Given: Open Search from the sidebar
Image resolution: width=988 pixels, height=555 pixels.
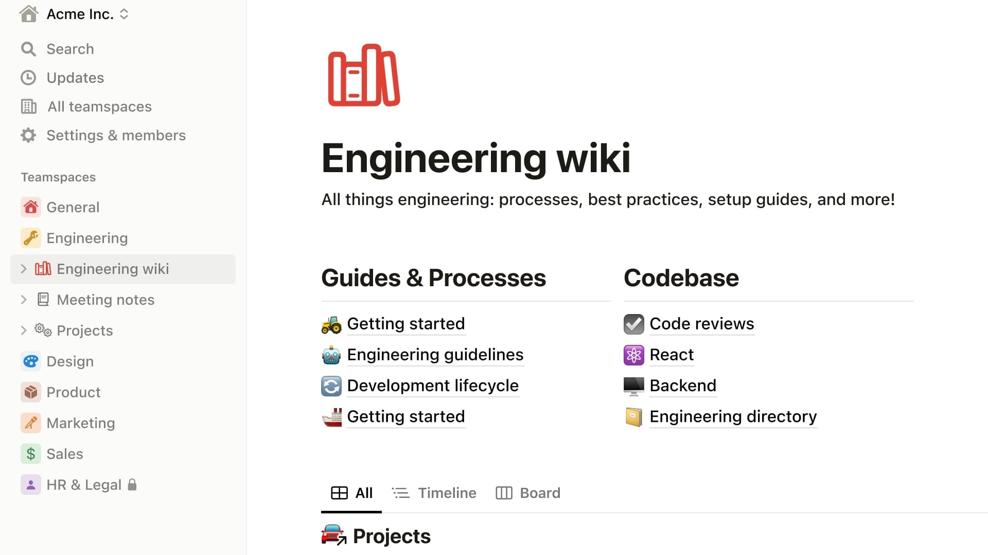Looking at the screenshot, I should click(70, 49).
